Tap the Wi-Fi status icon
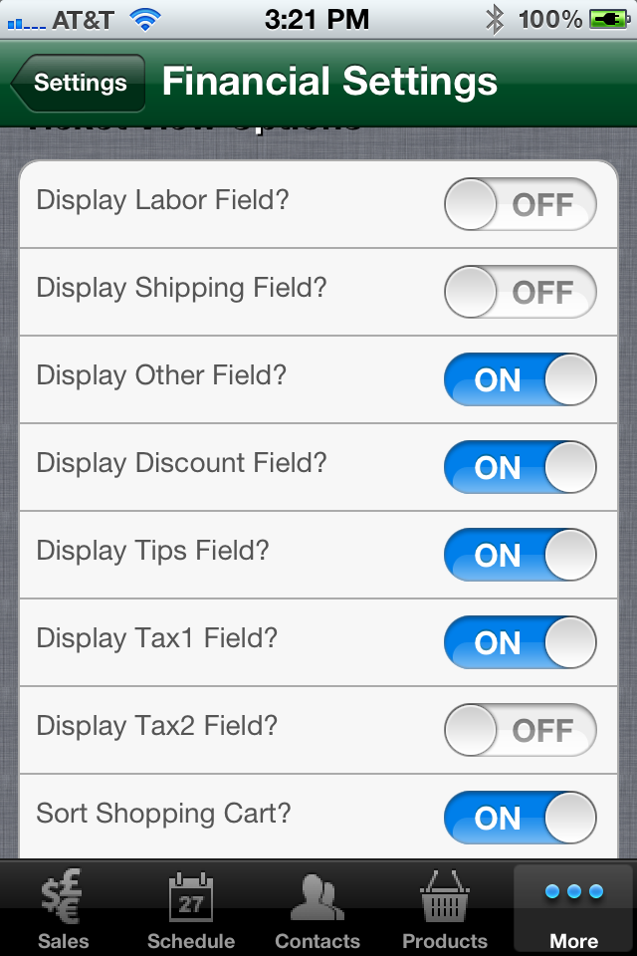 pos(145,20)
